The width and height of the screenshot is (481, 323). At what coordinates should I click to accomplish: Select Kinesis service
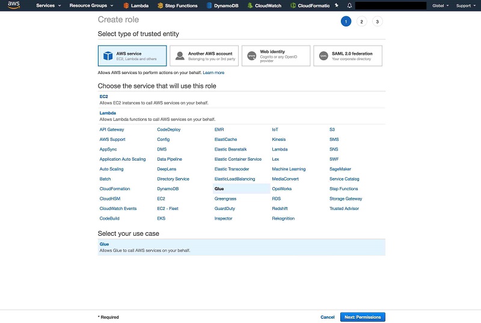pyautogui.click(x=278, y=140)
